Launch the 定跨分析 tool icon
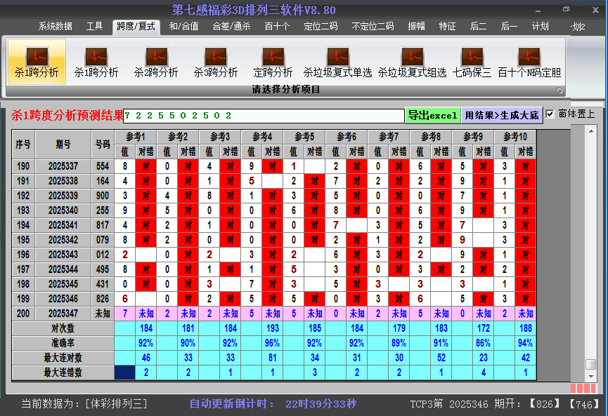The image size is (608, 416). (273, 61)
